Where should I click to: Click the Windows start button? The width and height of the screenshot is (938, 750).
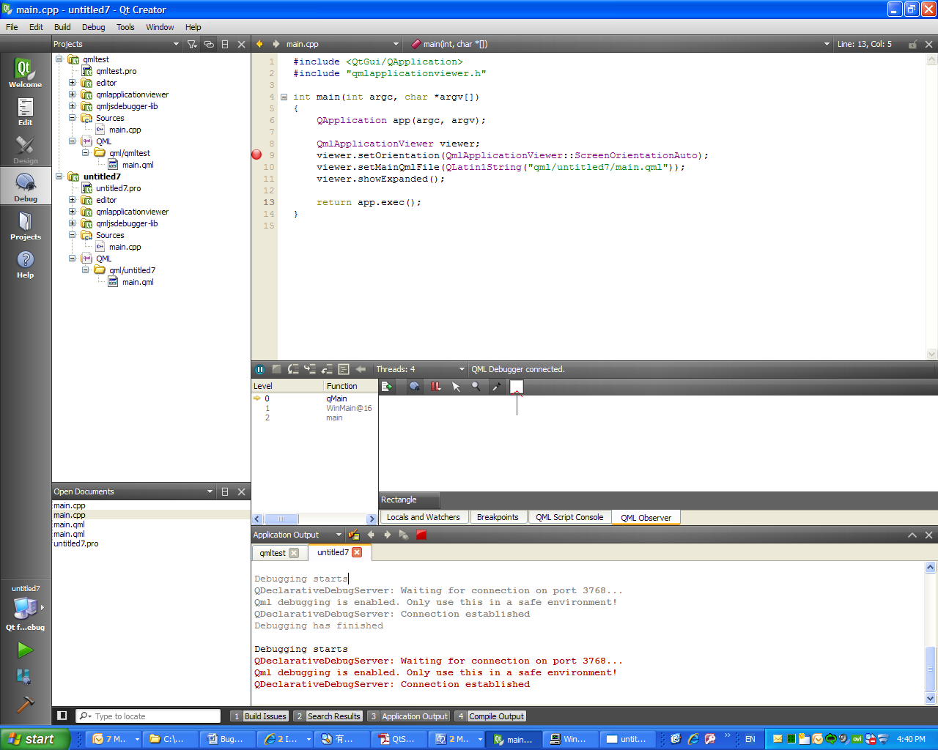(35, 739)
